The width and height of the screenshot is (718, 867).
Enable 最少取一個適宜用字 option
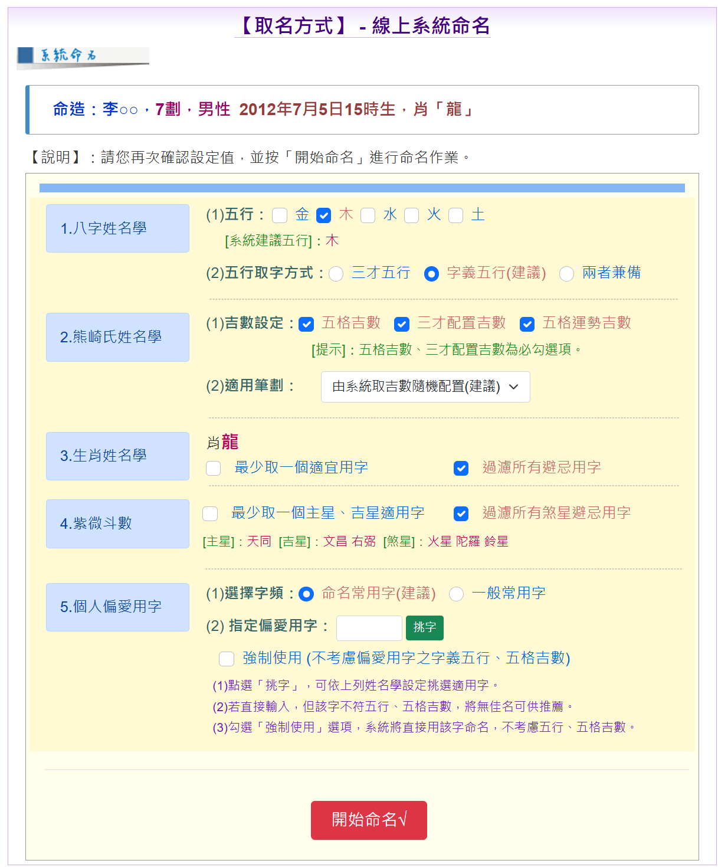[x=213, y=468]
